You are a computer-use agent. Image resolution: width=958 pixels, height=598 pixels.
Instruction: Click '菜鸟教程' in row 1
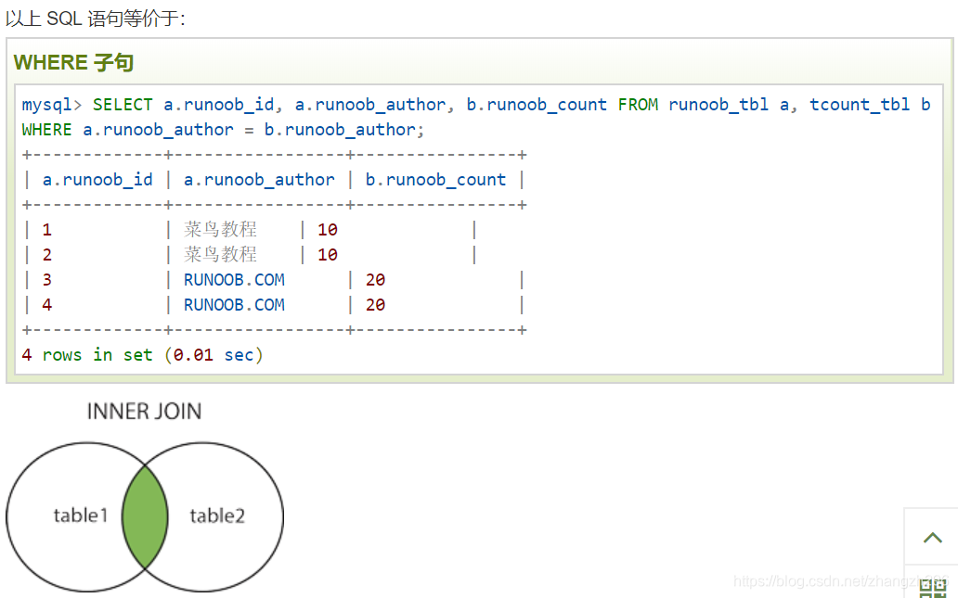221,229
